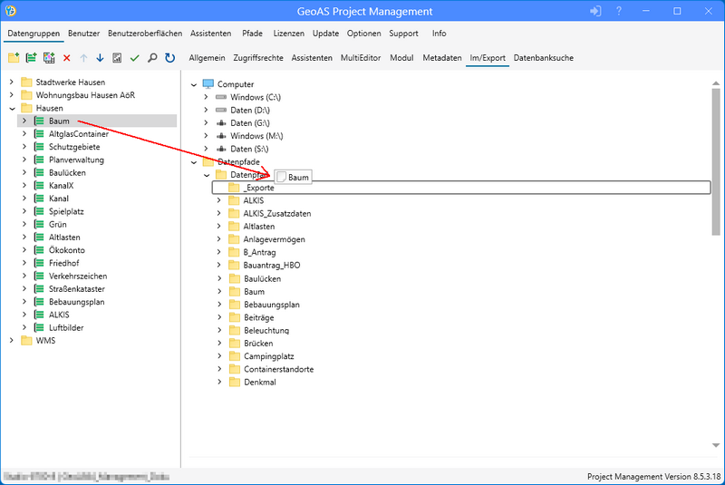
Task: Open the Lizenzen menu
Action: (288, 34)
